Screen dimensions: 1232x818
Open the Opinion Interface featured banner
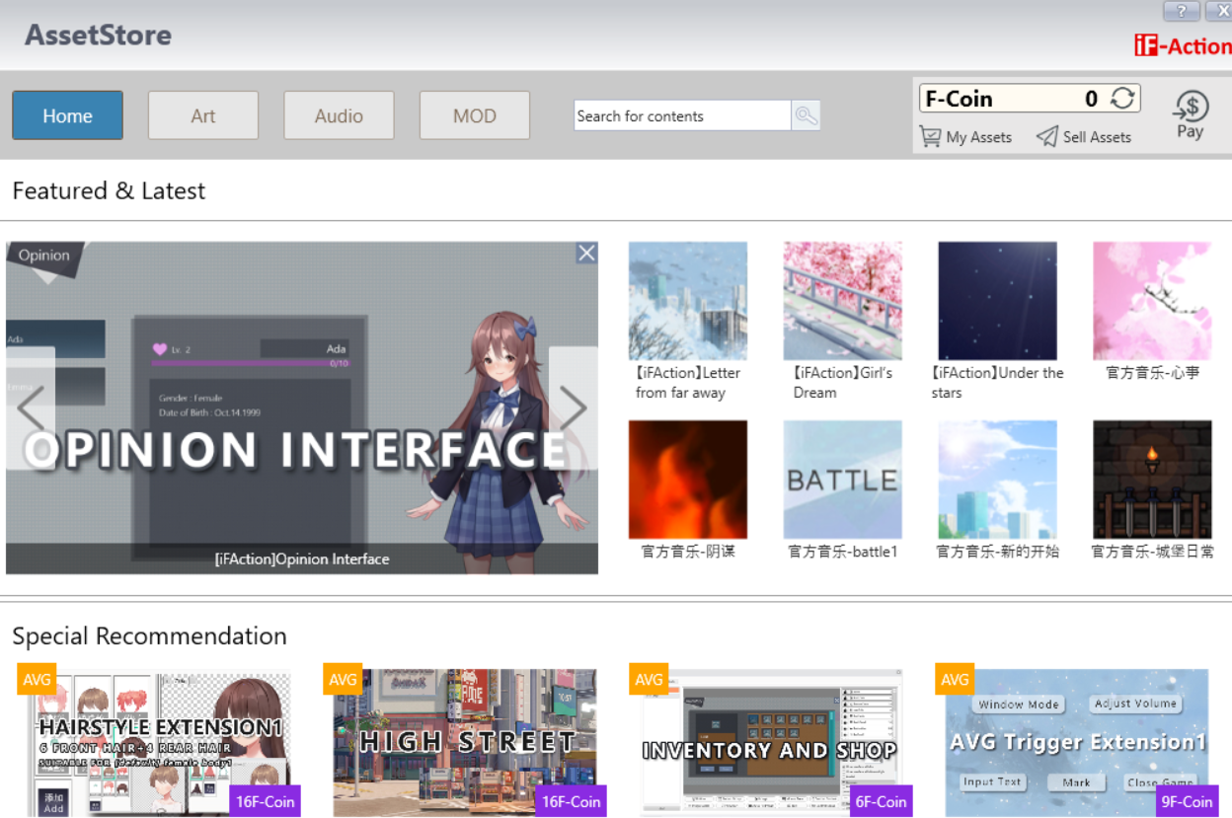pyautogui.click(x=302, y=408)
